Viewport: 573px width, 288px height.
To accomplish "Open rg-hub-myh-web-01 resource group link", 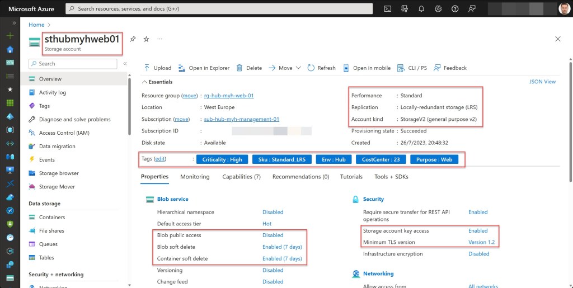I will click(229, 96).
